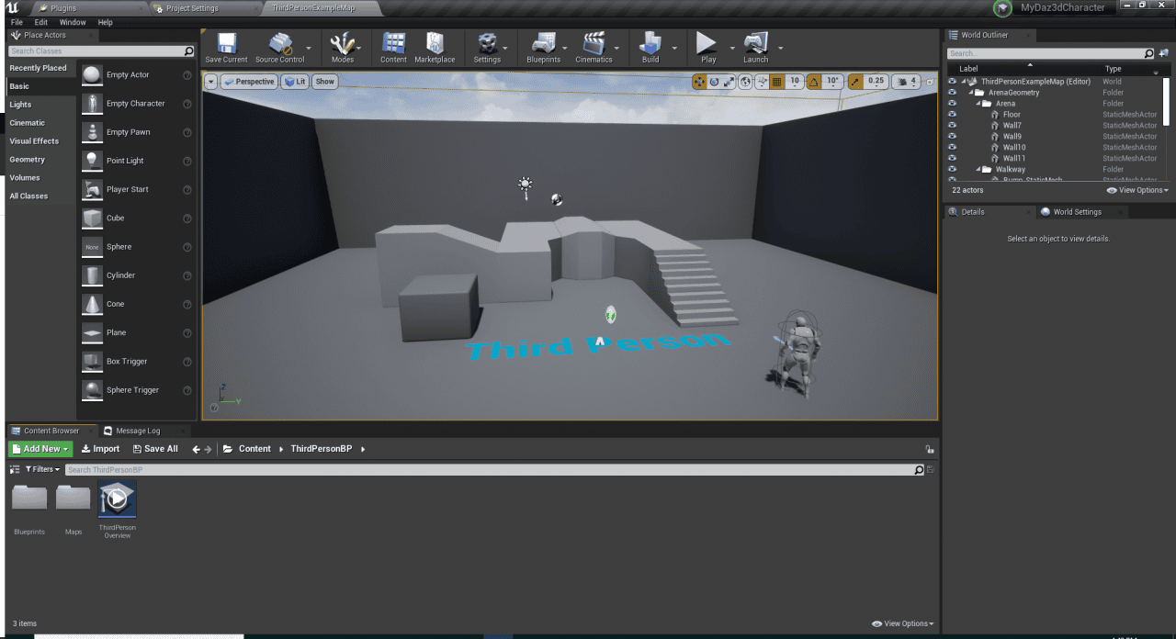Viewport: 1176px width, 639px height.
Task: Open the Perspective viewport mode dropdown
Action: coord(248,82)
